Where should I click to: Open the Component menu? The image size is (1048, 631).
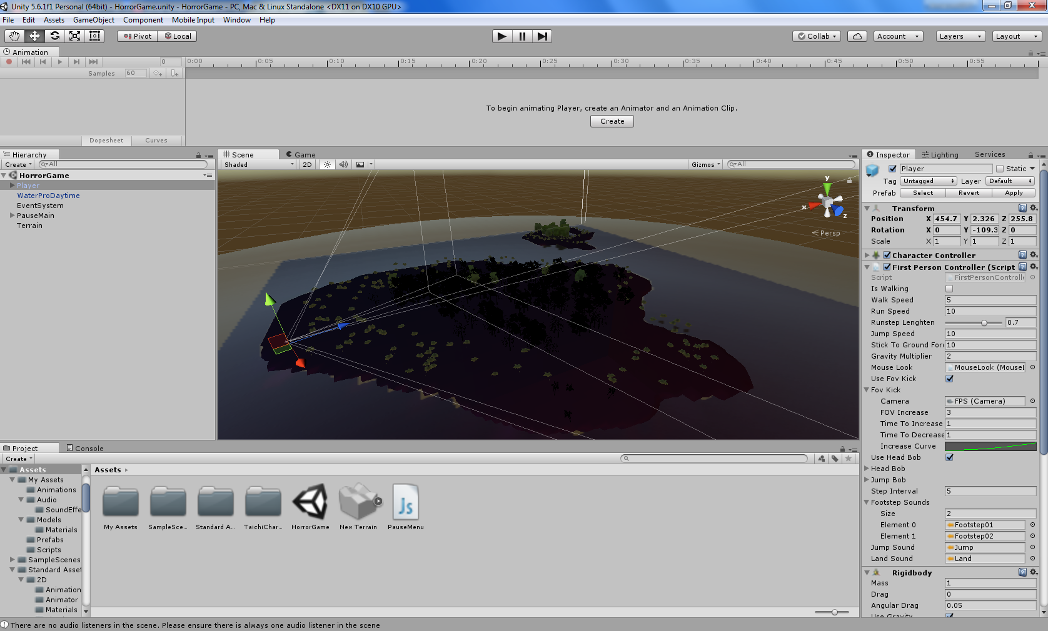(143, 20)
